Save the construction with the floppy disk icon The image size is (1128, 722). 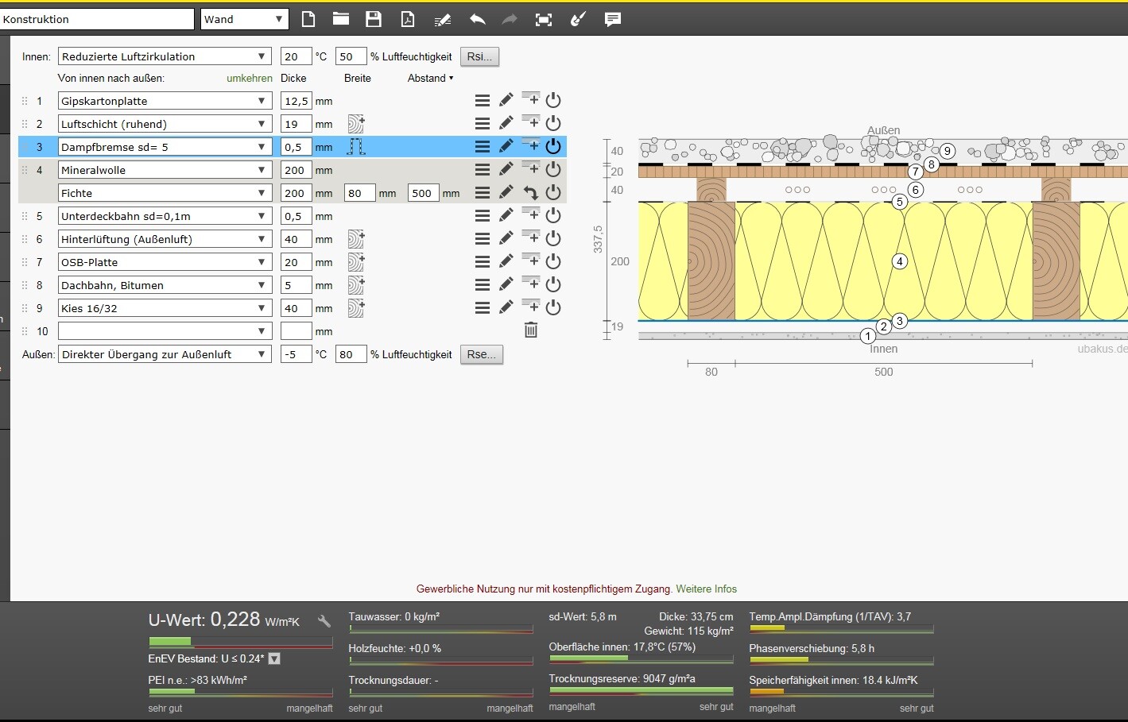[x=374, y=20]
